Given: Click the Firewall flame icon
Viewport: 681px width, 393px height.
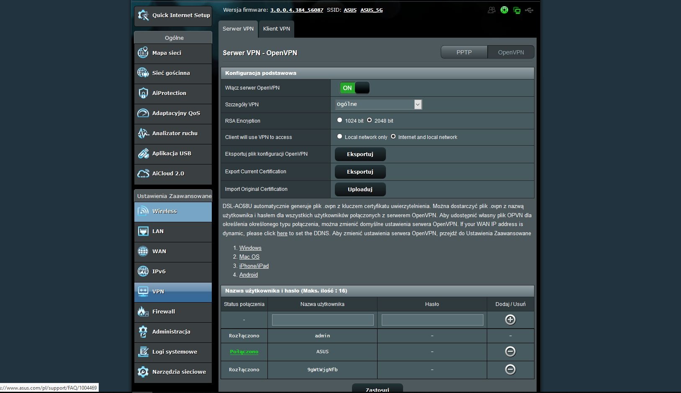Looking at the screenshot, I should (x=143, y=311).
